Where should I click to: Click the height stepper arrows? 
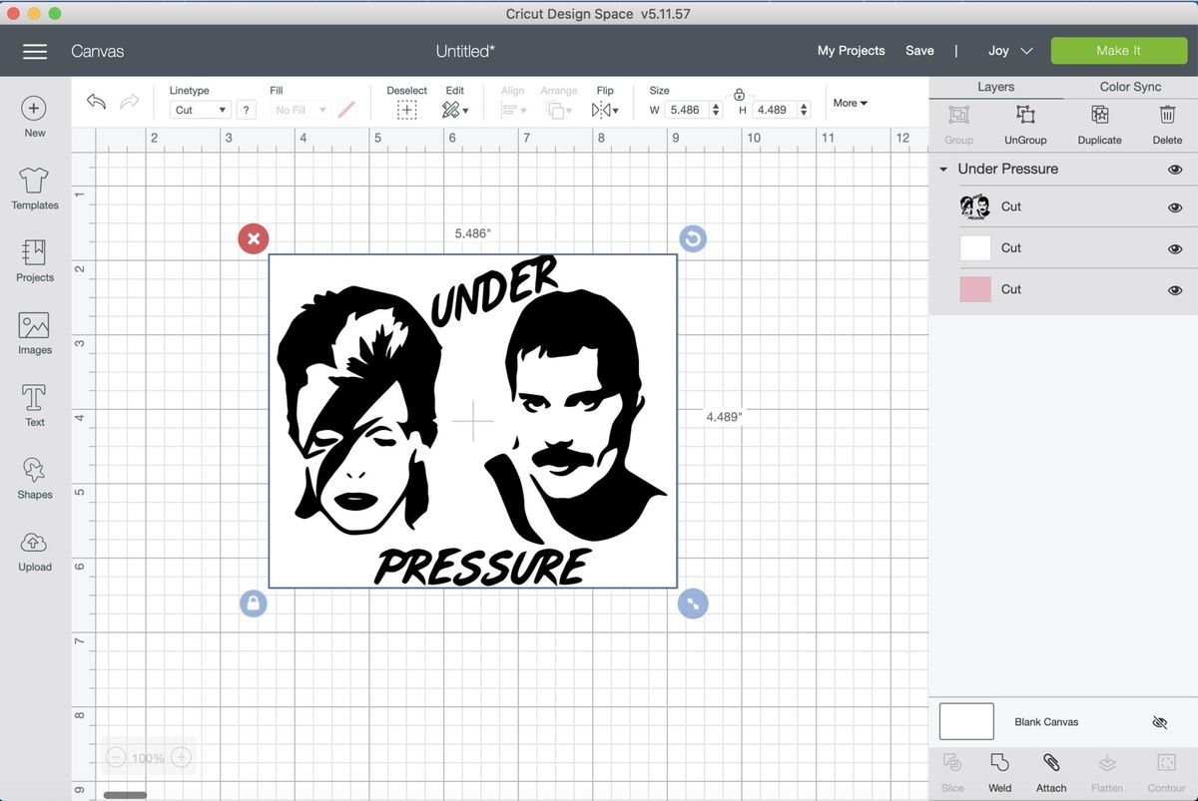(804, 110)
